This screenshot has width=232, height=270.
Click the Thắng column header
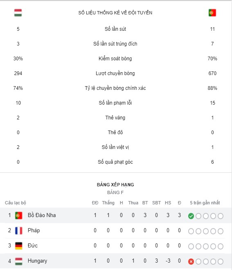(108, 203)
